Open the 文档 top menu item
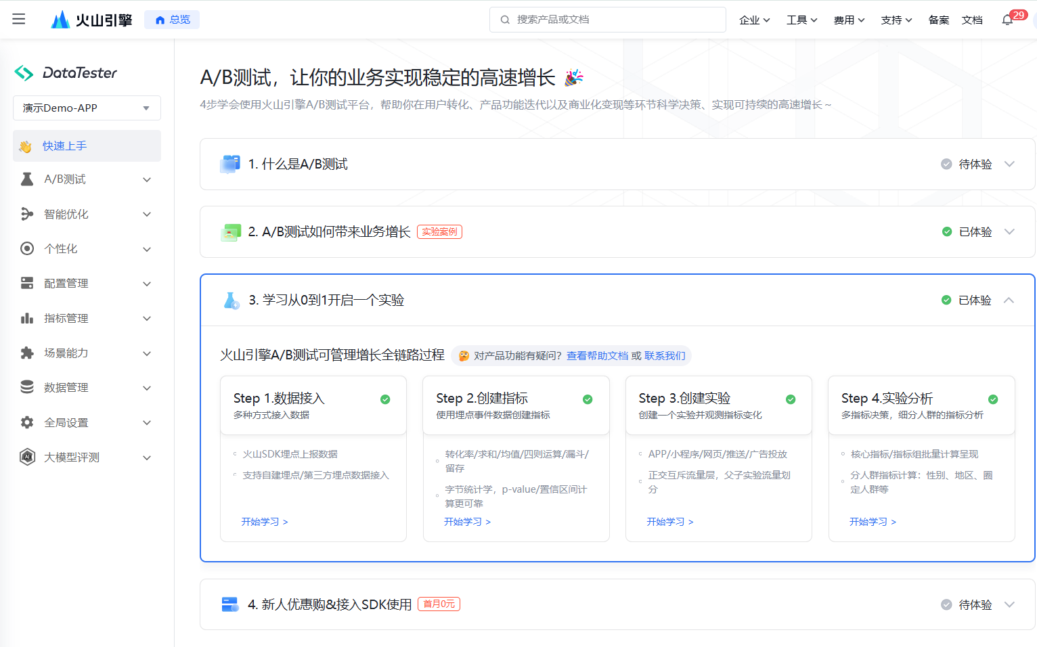Screen dimensions: 1037x647 [972, 20]
